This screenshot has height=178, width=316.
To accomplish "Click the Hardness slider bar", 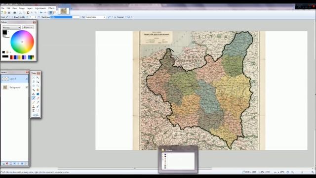I will pyautogui.click(x=65, y=17).
